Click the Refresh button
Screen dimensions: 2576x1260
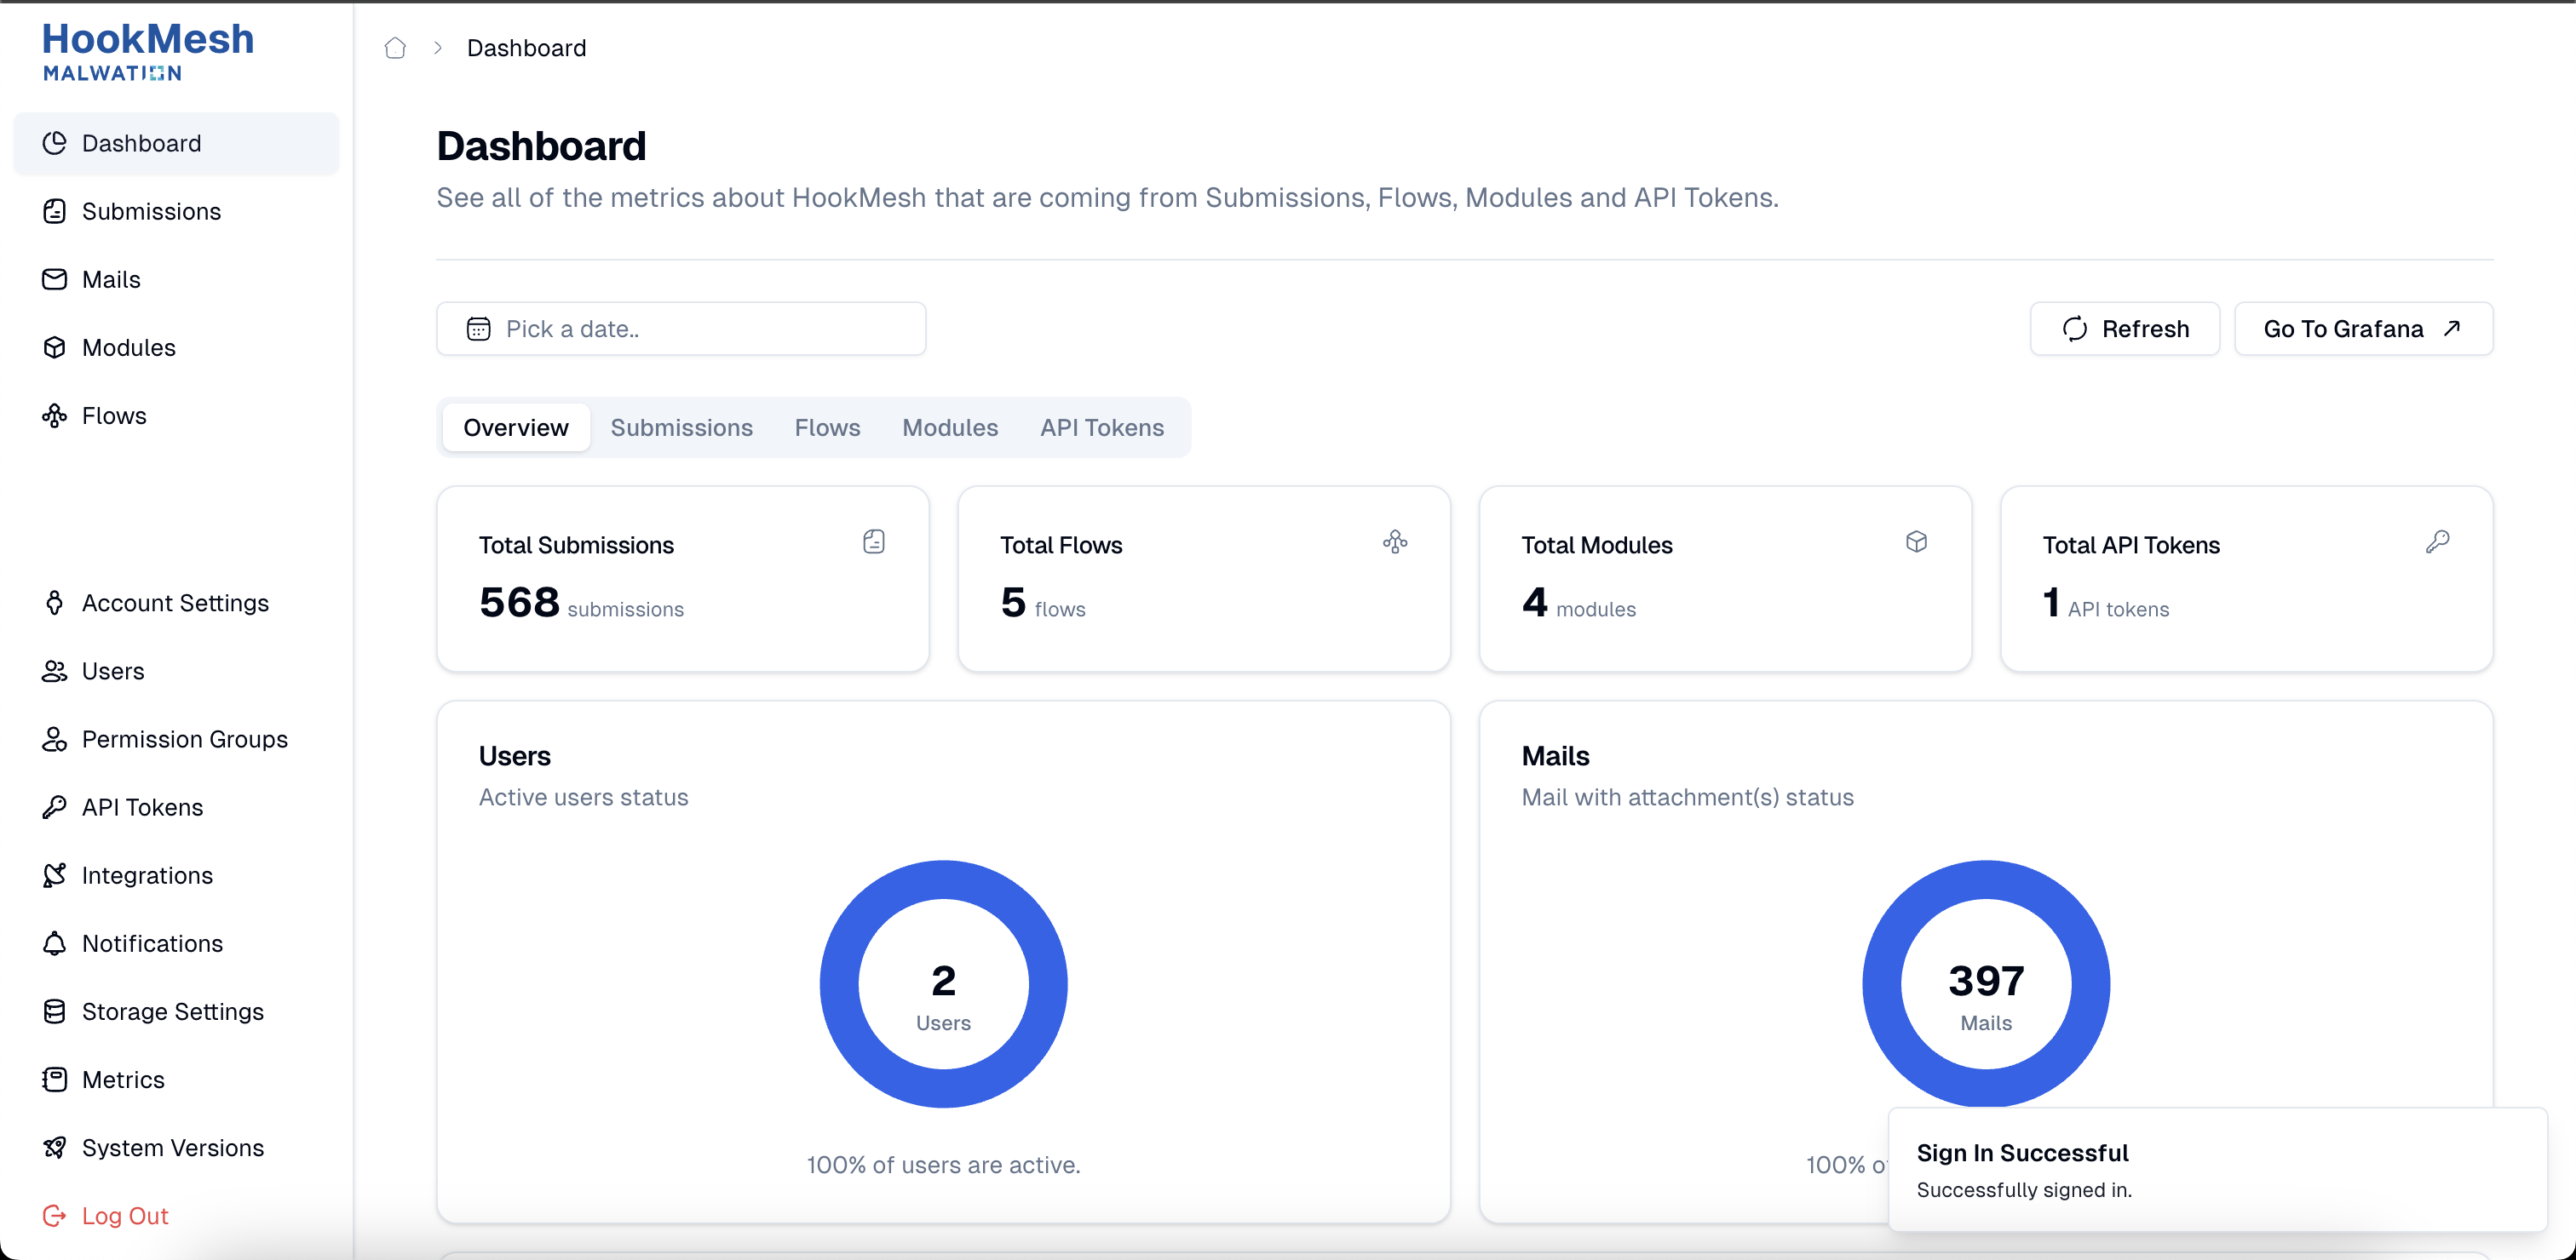2124,329
